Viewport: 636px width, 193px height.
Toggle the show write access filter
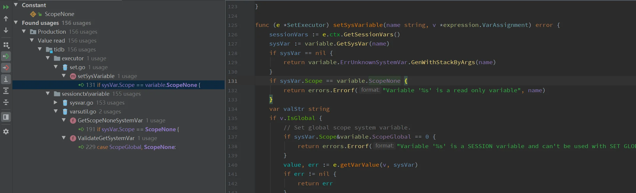pos(6,68)
